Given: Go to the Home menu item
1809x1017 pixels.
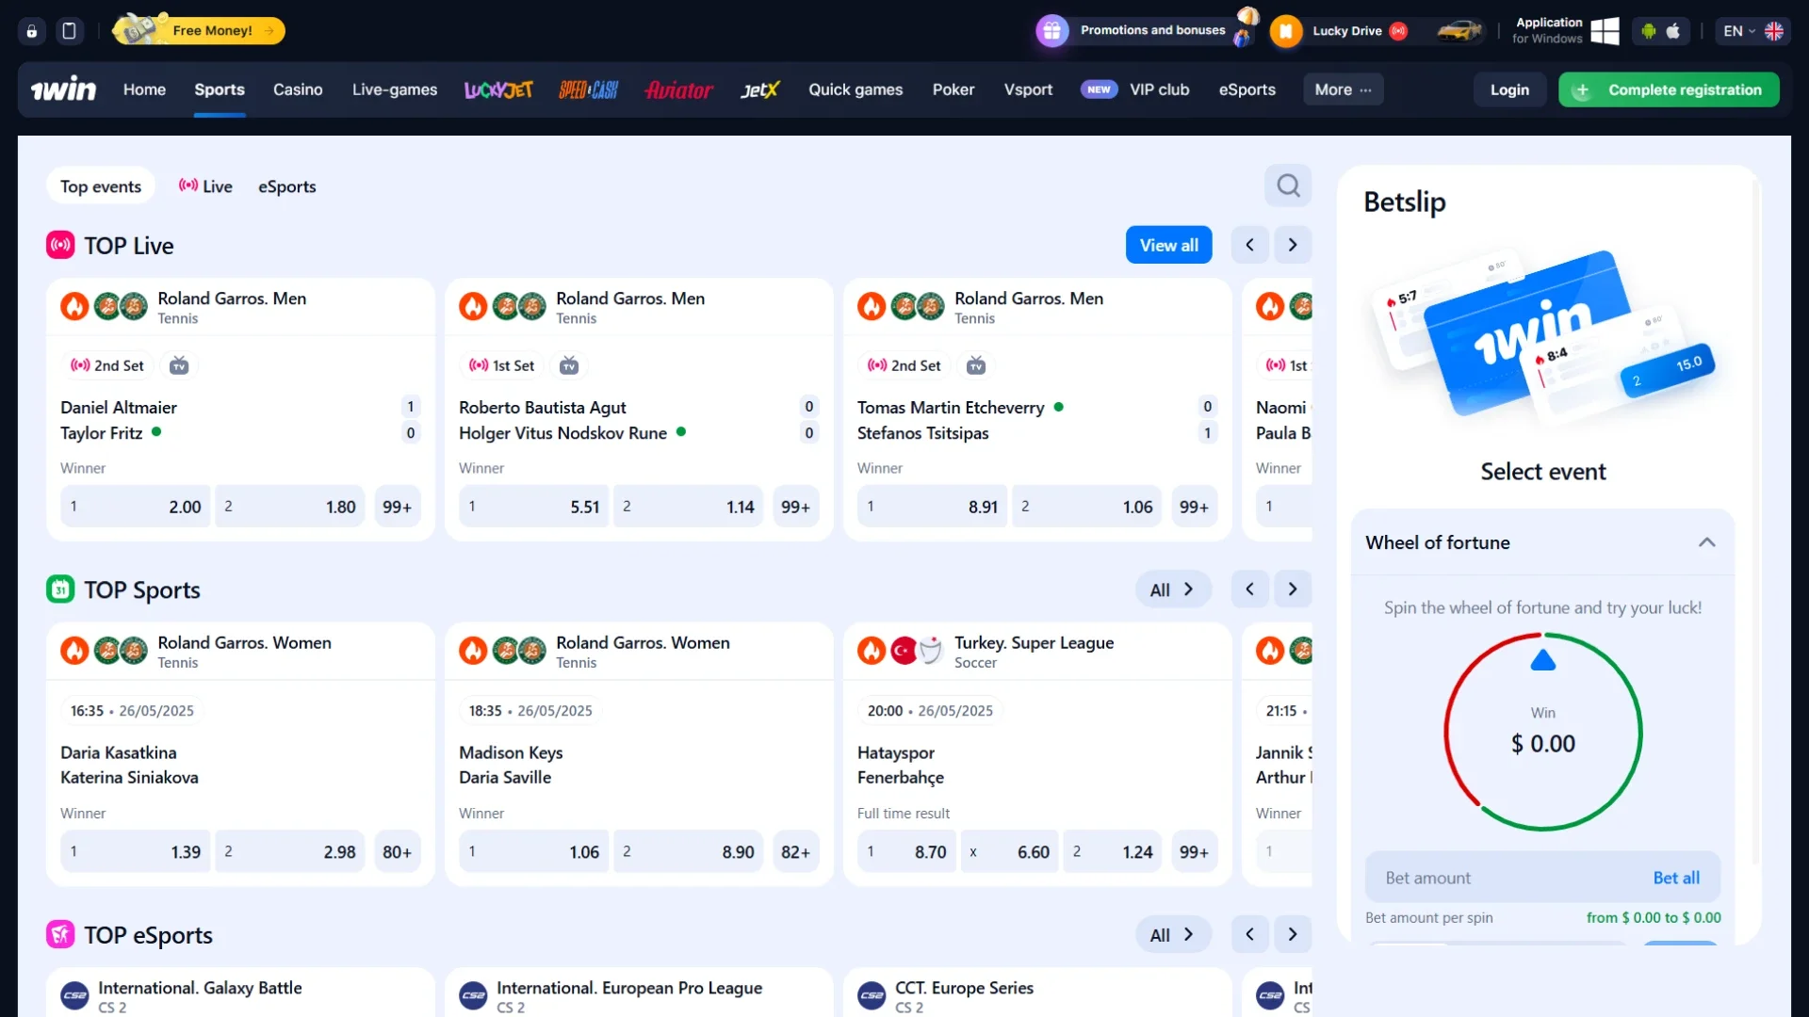Looking at the screenshot, I should coord(144,89).
